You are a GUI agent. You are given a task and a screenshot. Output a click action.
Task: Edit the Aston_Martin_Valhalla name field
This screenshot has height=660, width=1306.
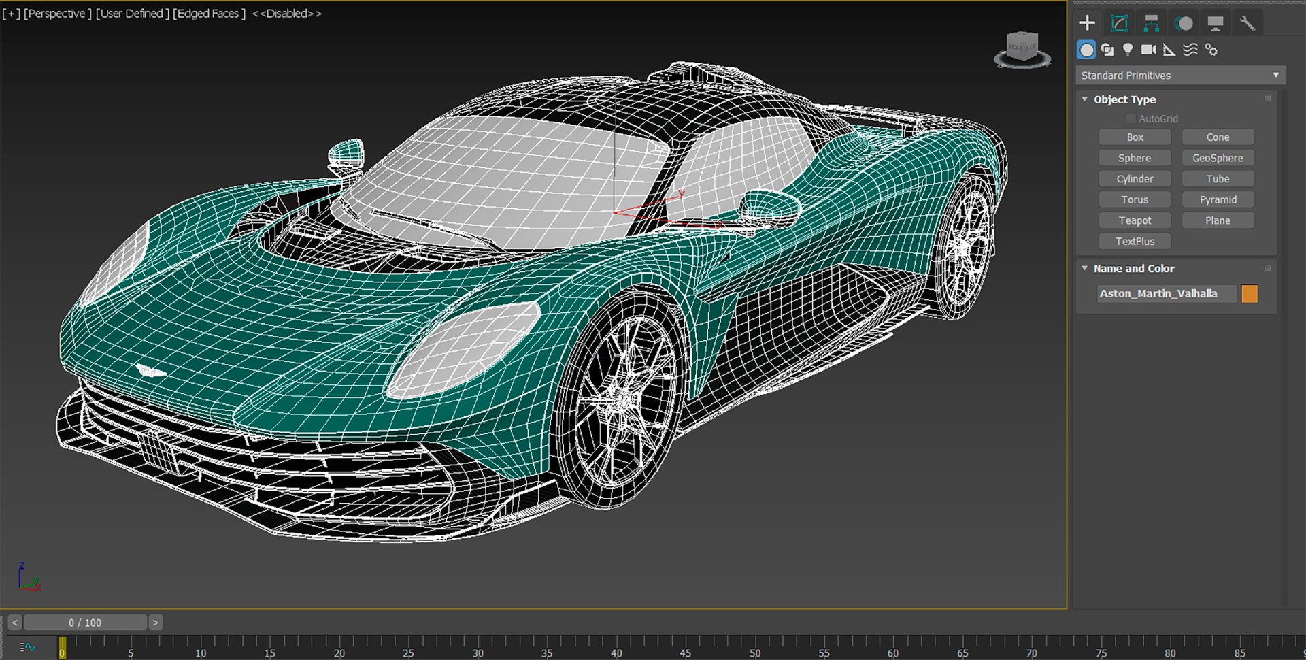point(1167,293)
